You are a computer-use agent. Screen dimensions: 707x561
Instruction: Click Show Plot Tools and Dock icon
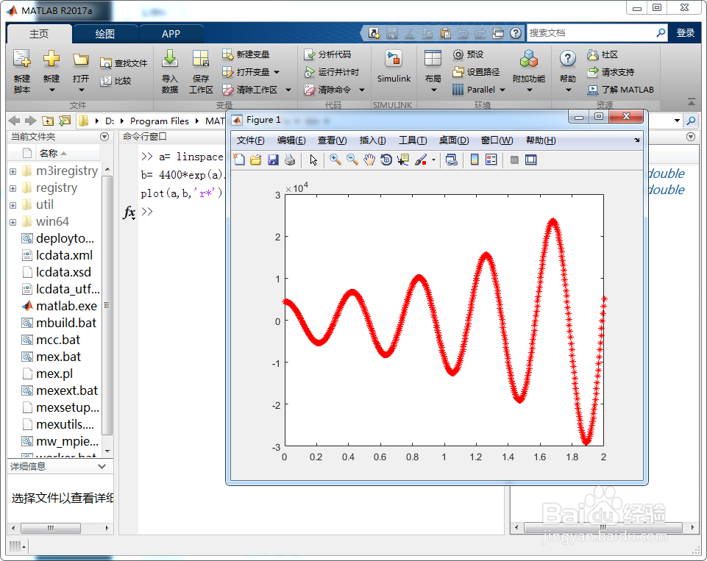pyautogui.click(x=531, y=160)
